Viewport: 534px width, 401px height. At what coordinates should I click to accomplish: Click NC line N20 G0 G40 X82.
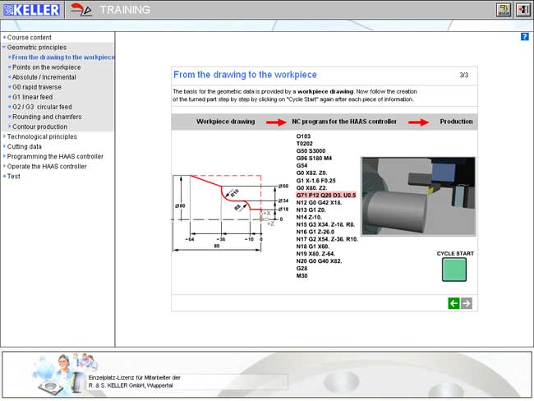click(x=319, y=261)
